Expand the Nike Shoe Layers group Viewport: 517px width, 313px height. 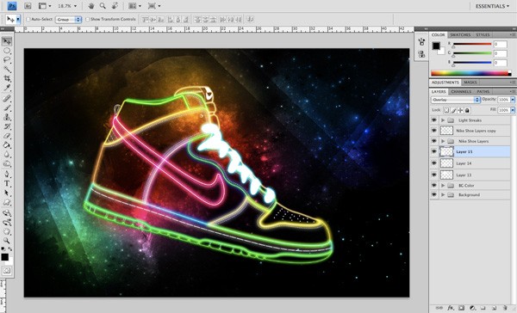click(443, 141)
